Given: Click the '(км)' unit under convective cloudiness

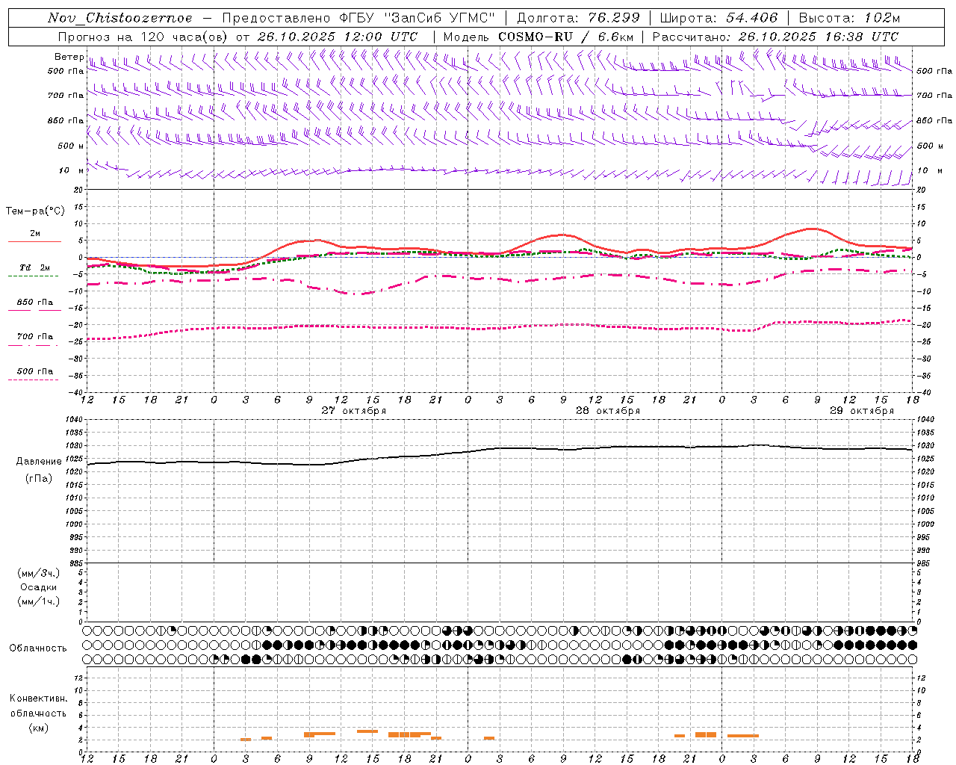Looking at the screenshot, I should click(x=39, y=728).
